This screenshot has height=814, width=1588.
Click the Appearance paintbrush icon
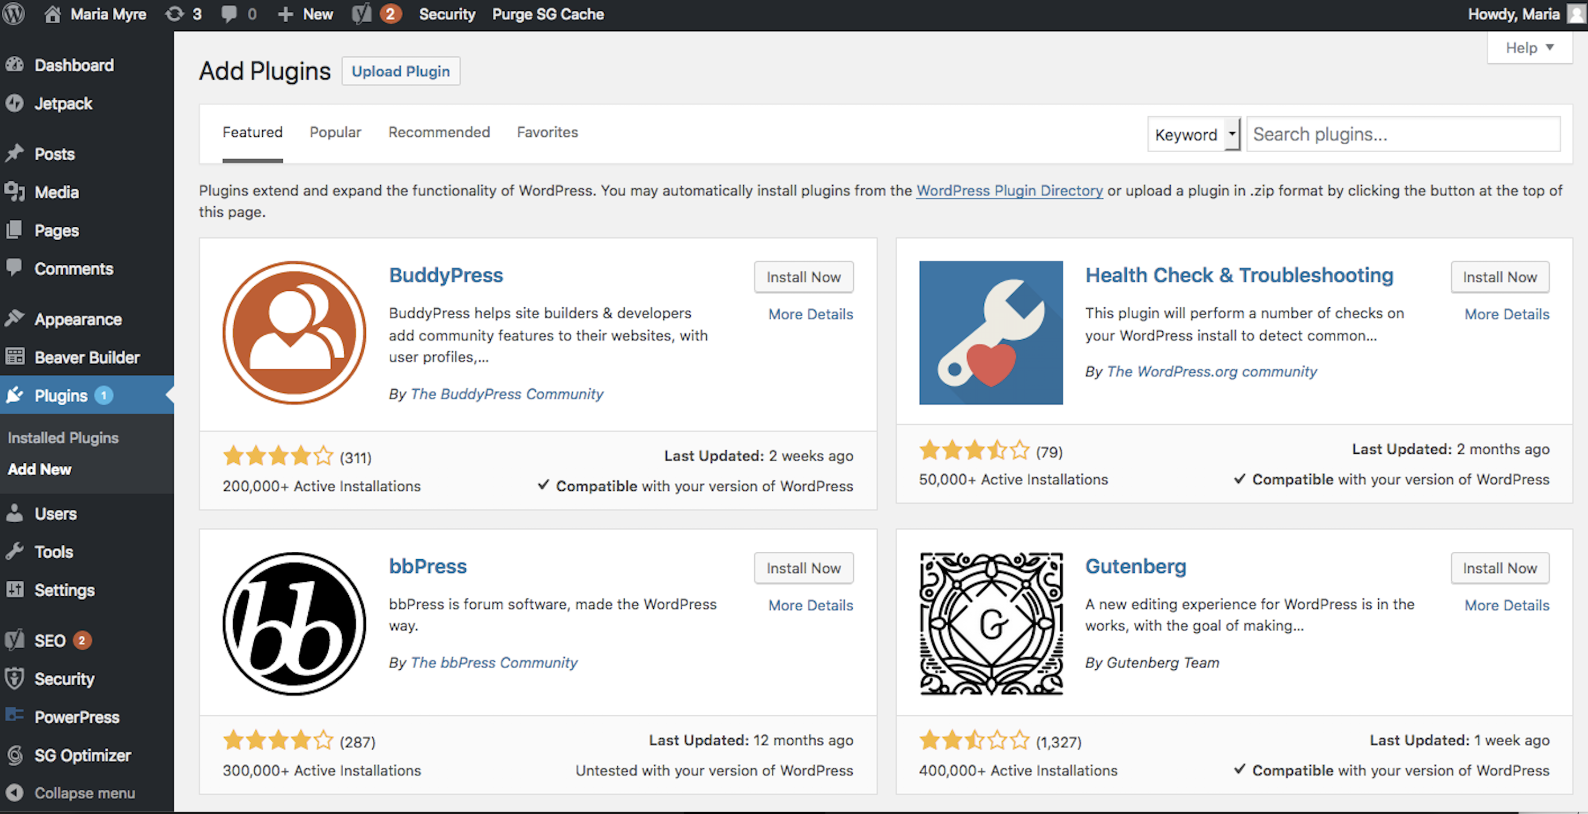[15, 319]
